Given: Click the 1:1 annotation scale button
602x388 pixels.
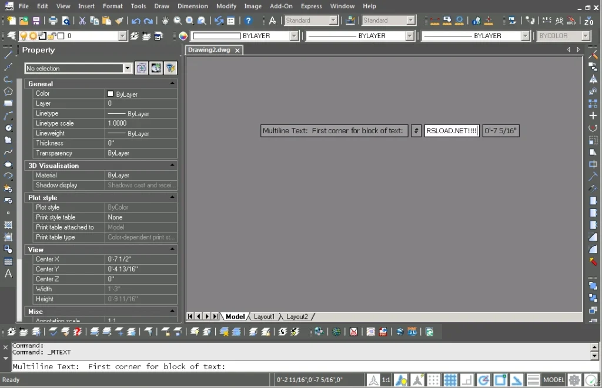Looking at the screenshot, I should pos(386,380).
